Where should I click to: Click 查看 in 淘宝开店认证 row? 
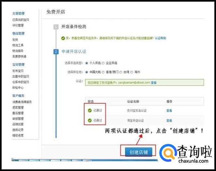tap(169, 121)
